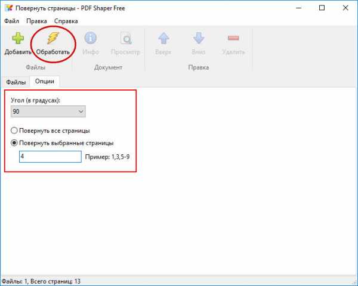
Task: Close the PDF Shaper window
Action: 345,8
